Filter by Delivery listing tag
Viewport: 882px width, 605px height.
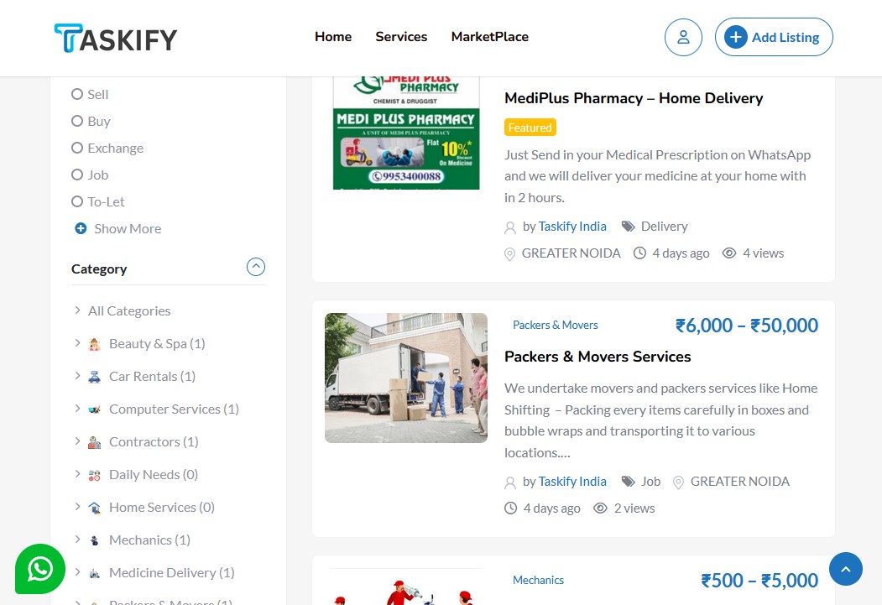click(665, 226)
